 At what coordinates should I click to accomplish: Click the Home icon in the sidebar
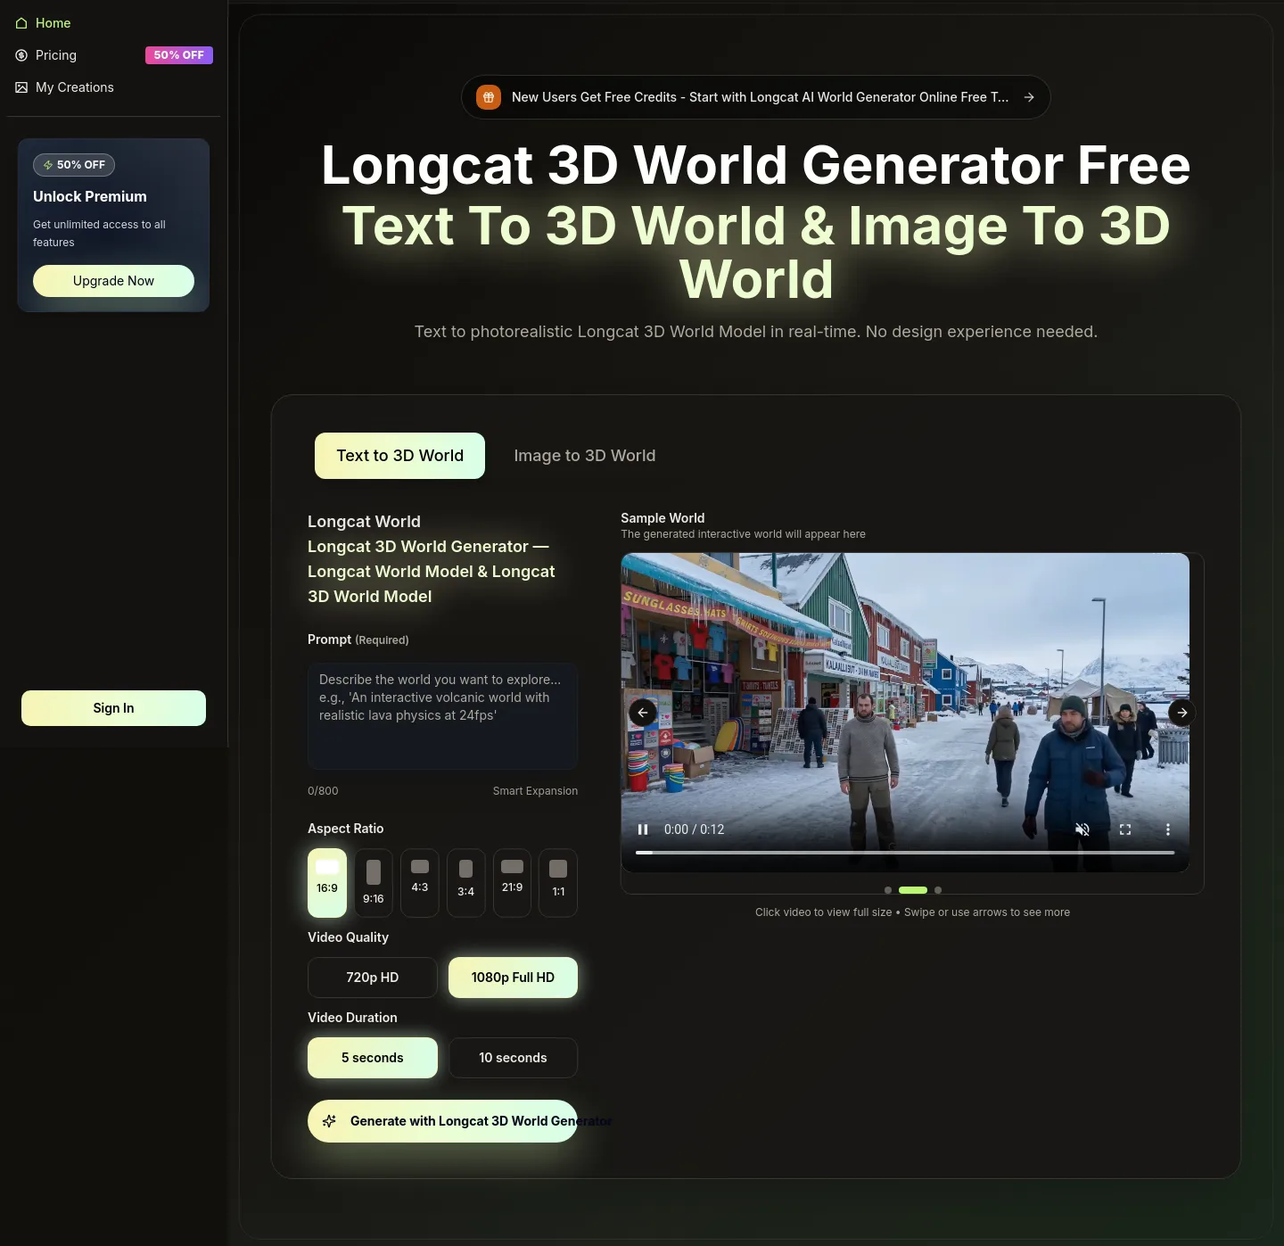coord(21,23)
